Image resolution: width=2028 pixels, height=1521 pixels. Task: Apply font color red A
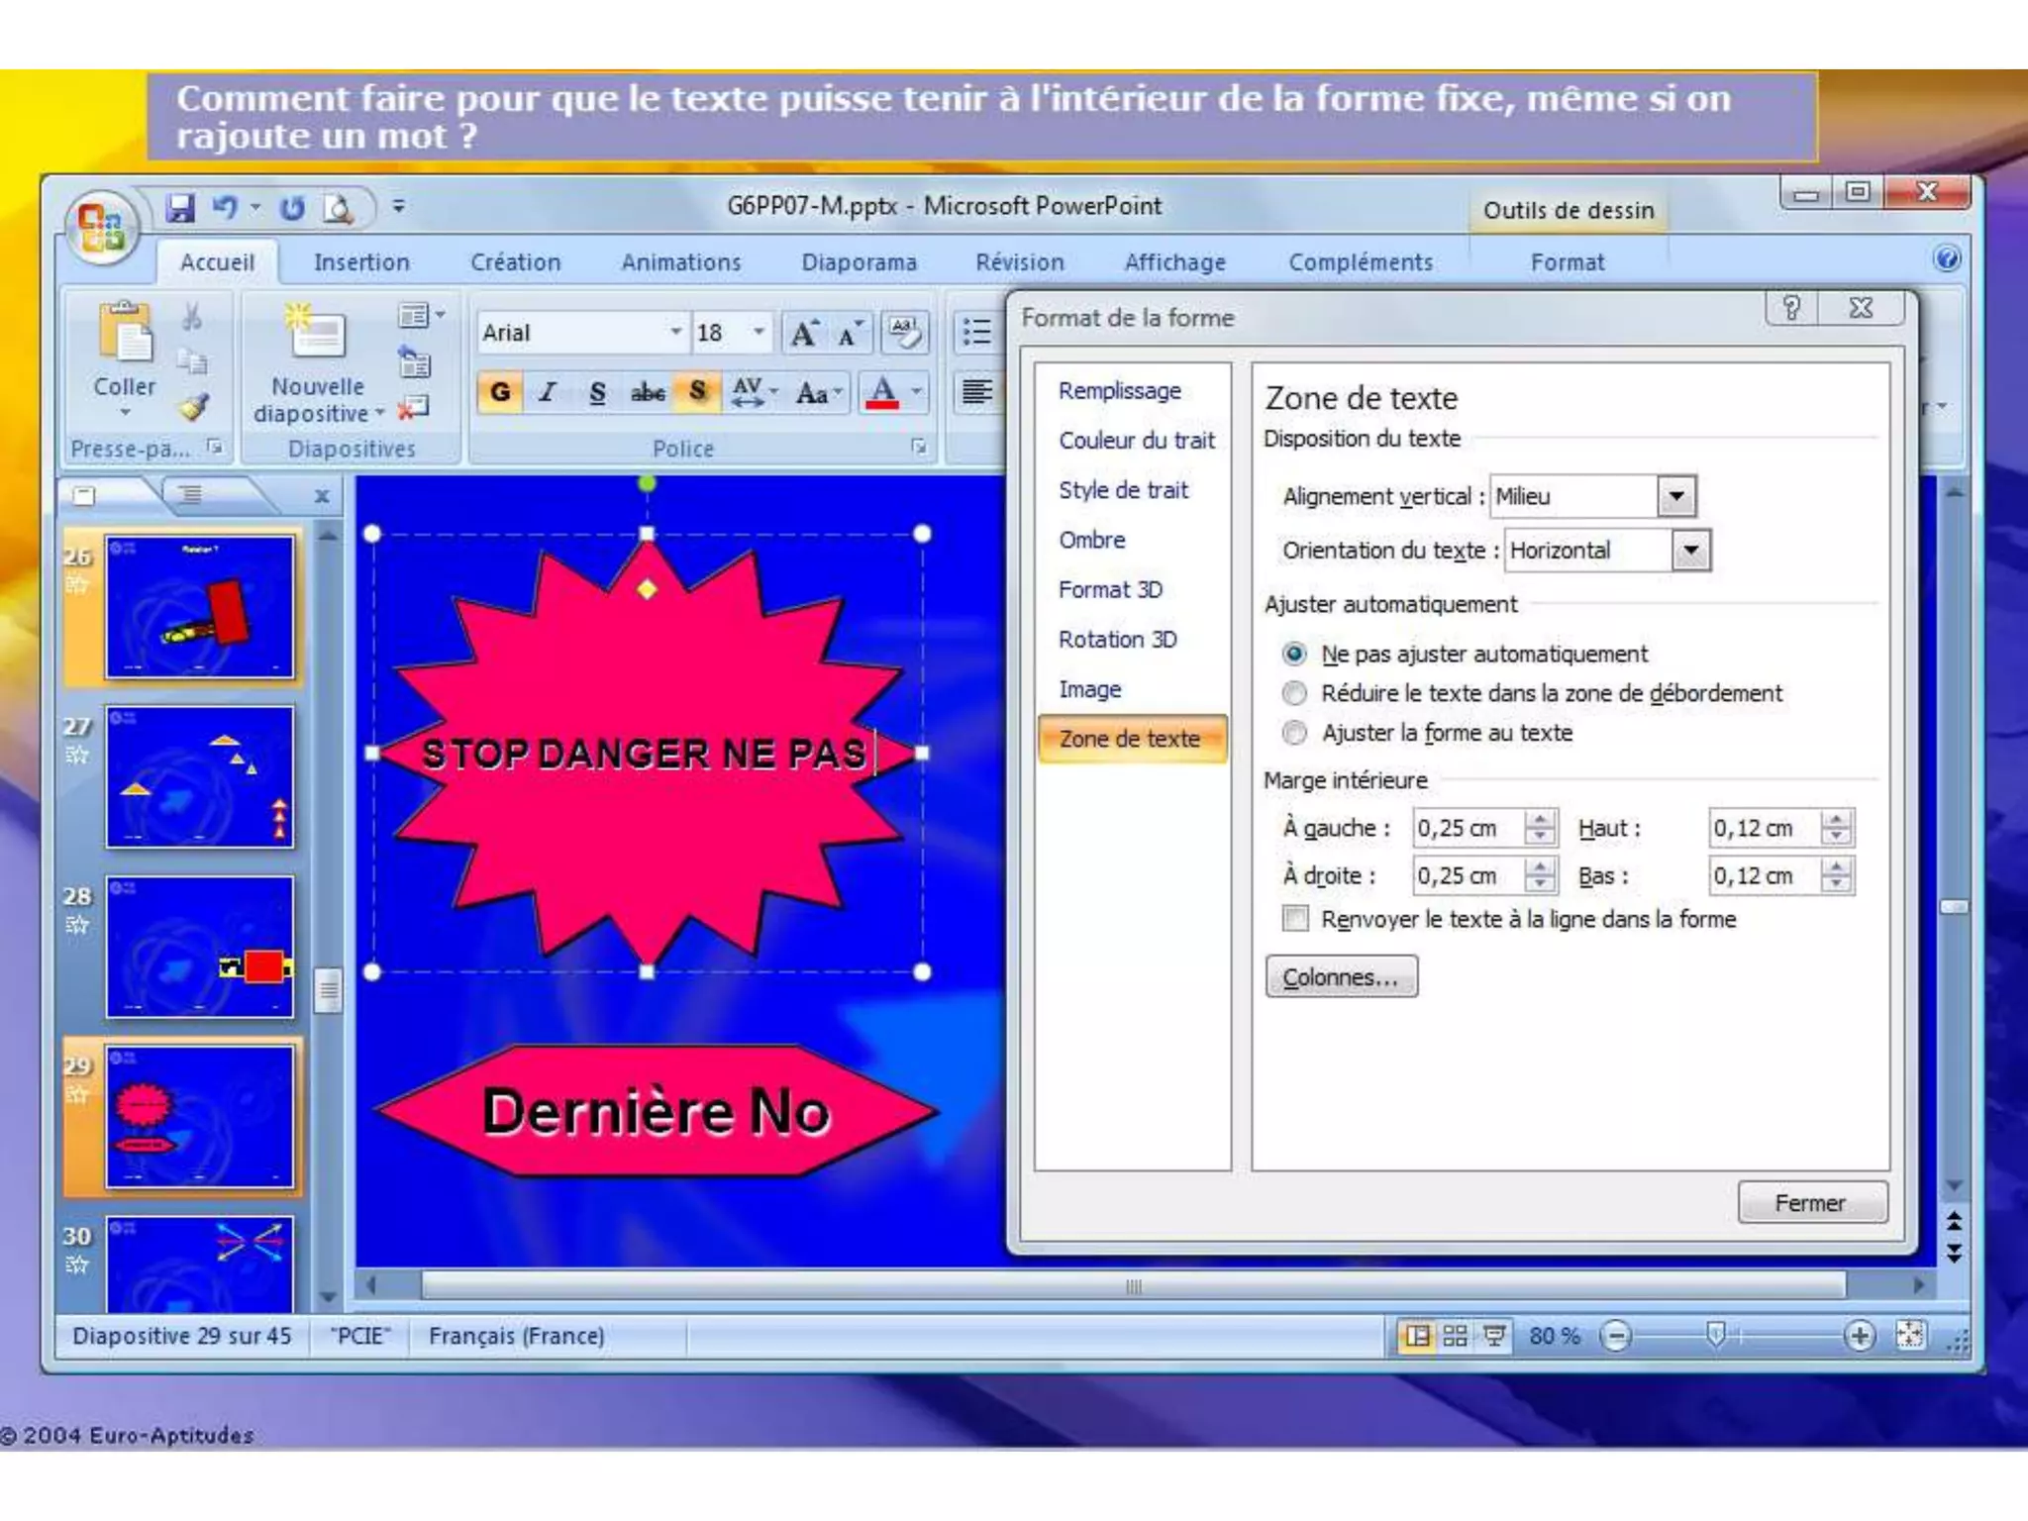[882, 392]
